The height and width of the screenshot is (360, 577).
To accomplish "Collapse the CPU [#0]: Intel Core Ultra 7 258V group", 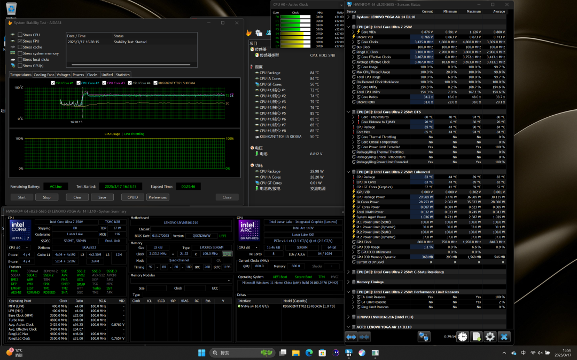I will point(348,27).
